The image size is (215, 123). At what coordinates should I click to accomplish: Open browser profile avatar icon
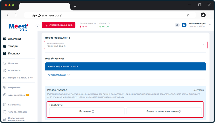[203, 15]
